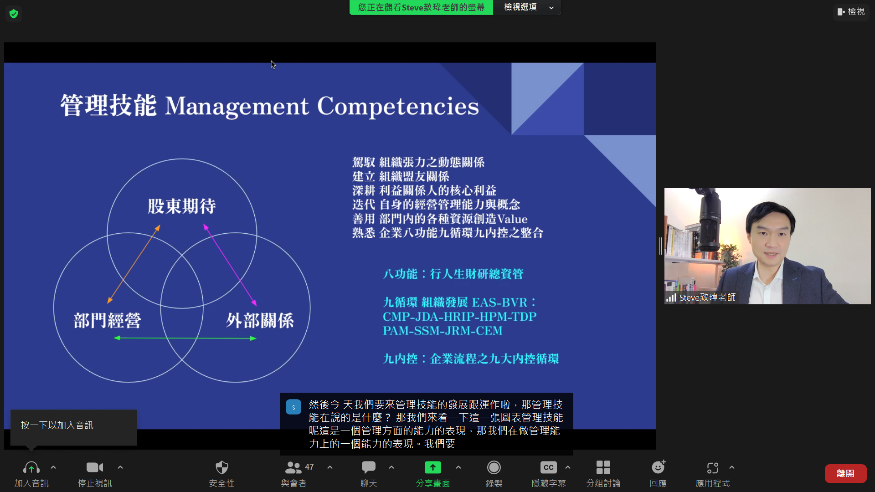
Task: Open the participants panel icon
Action: pyautogui.click(x=293, y=468)
